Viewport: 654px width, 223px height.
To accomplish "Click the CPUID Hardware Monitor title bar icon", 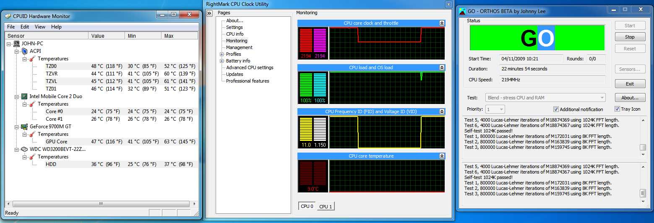I will 8,16.
